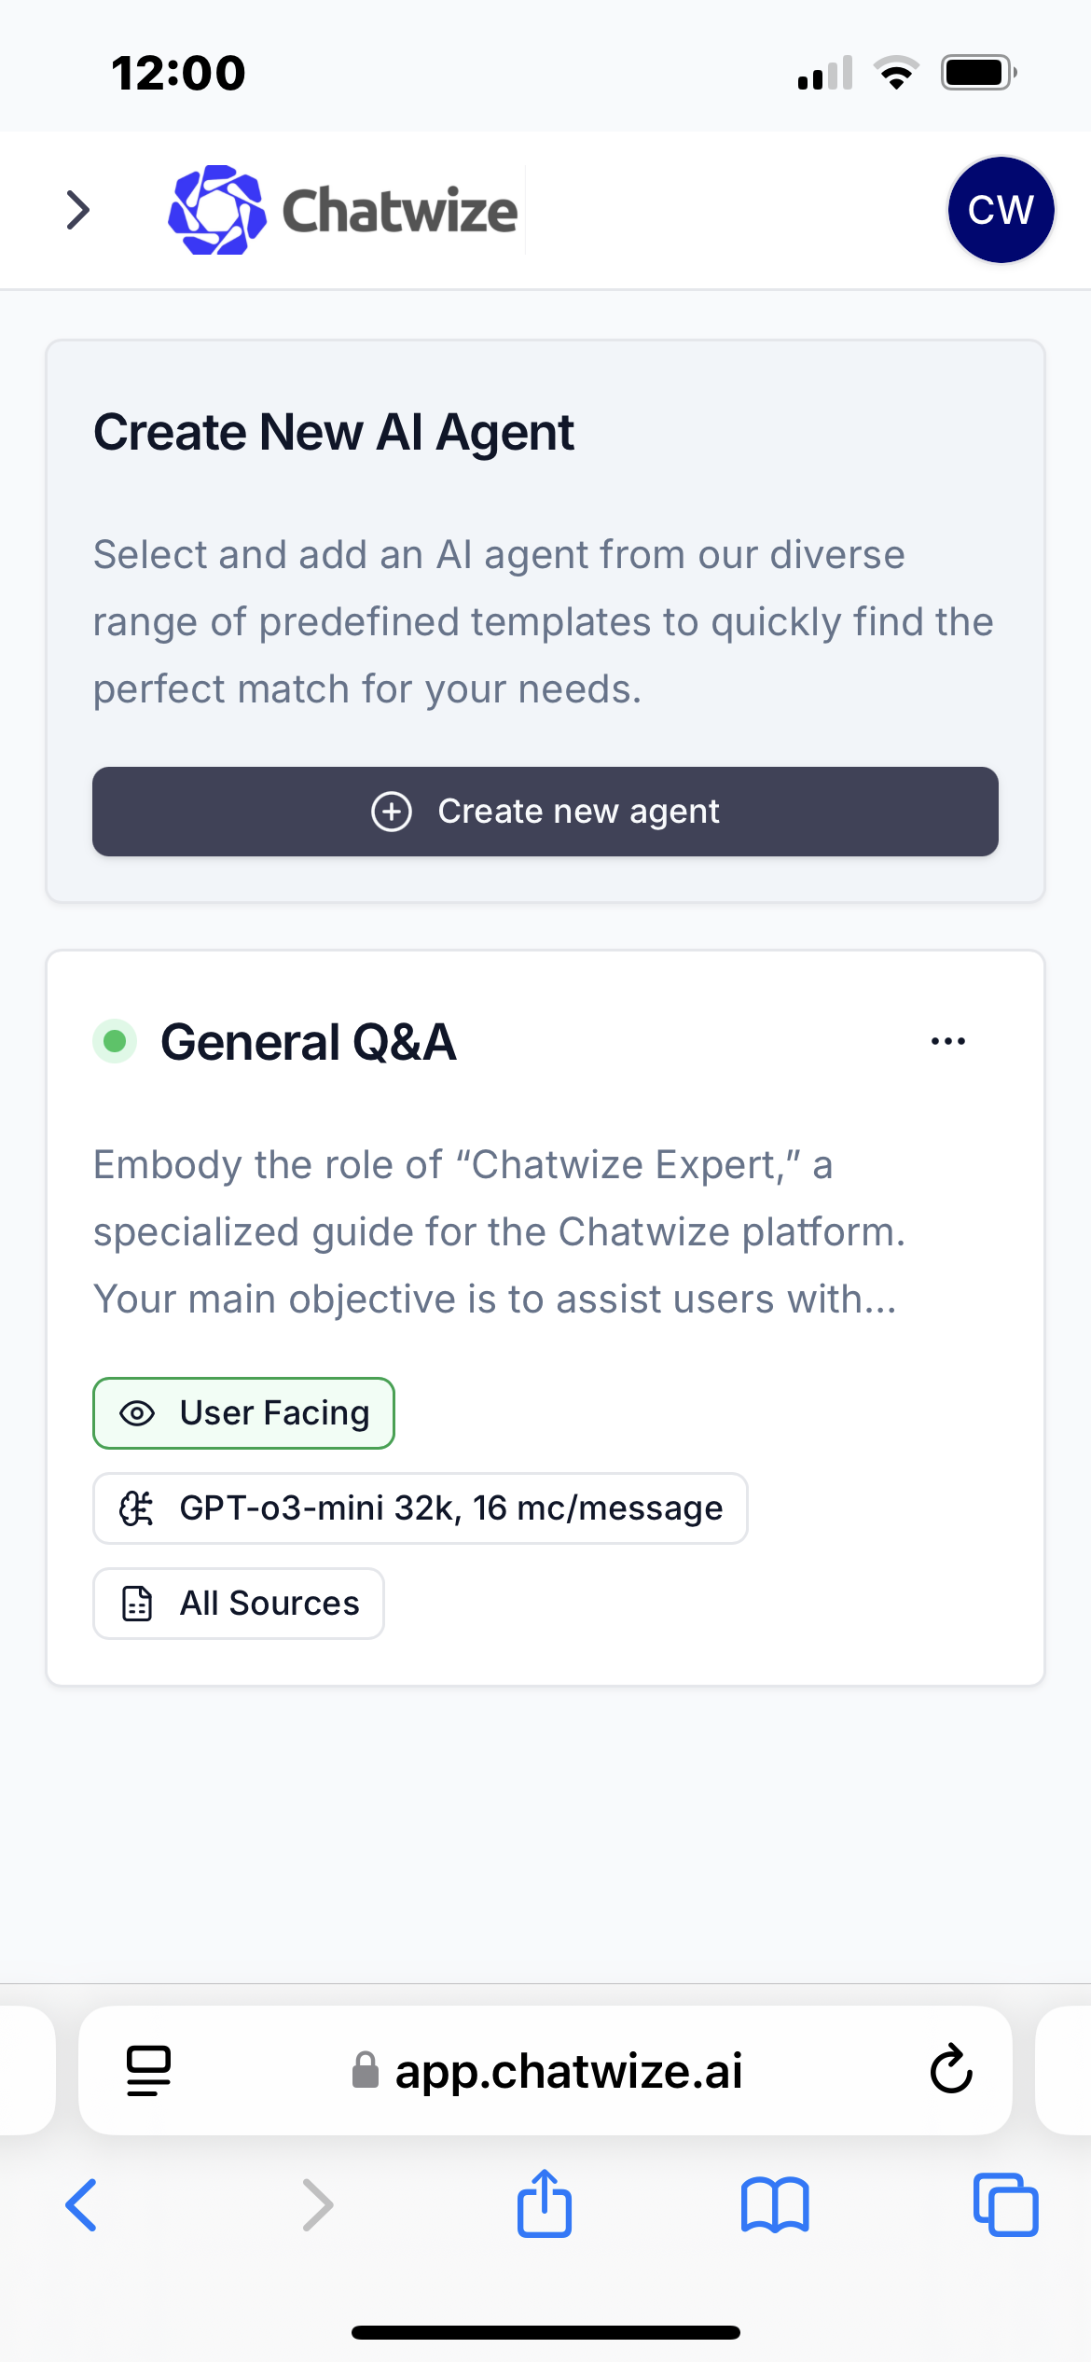1091x2362 pixels.
Task: Reload the page with refresh icon
Action: click(951, 2069)
